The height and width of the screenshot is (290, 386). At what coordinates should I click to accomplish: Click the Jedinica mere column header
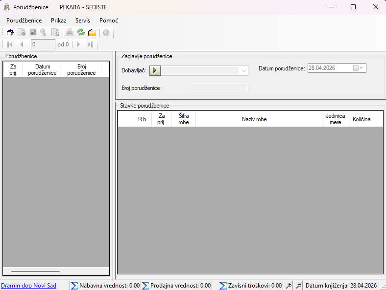tap(336, 119)
